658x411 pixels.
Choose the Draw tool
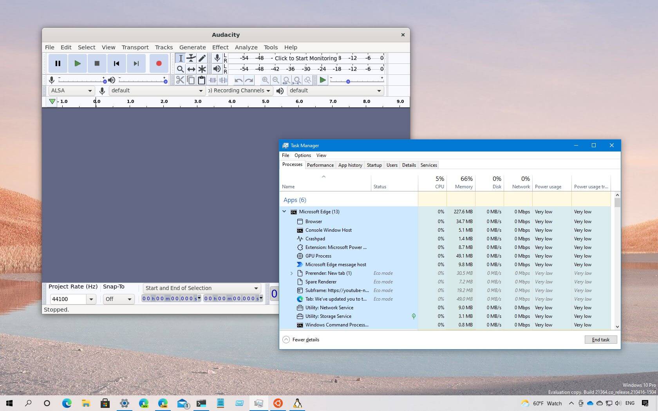point(202,58)
